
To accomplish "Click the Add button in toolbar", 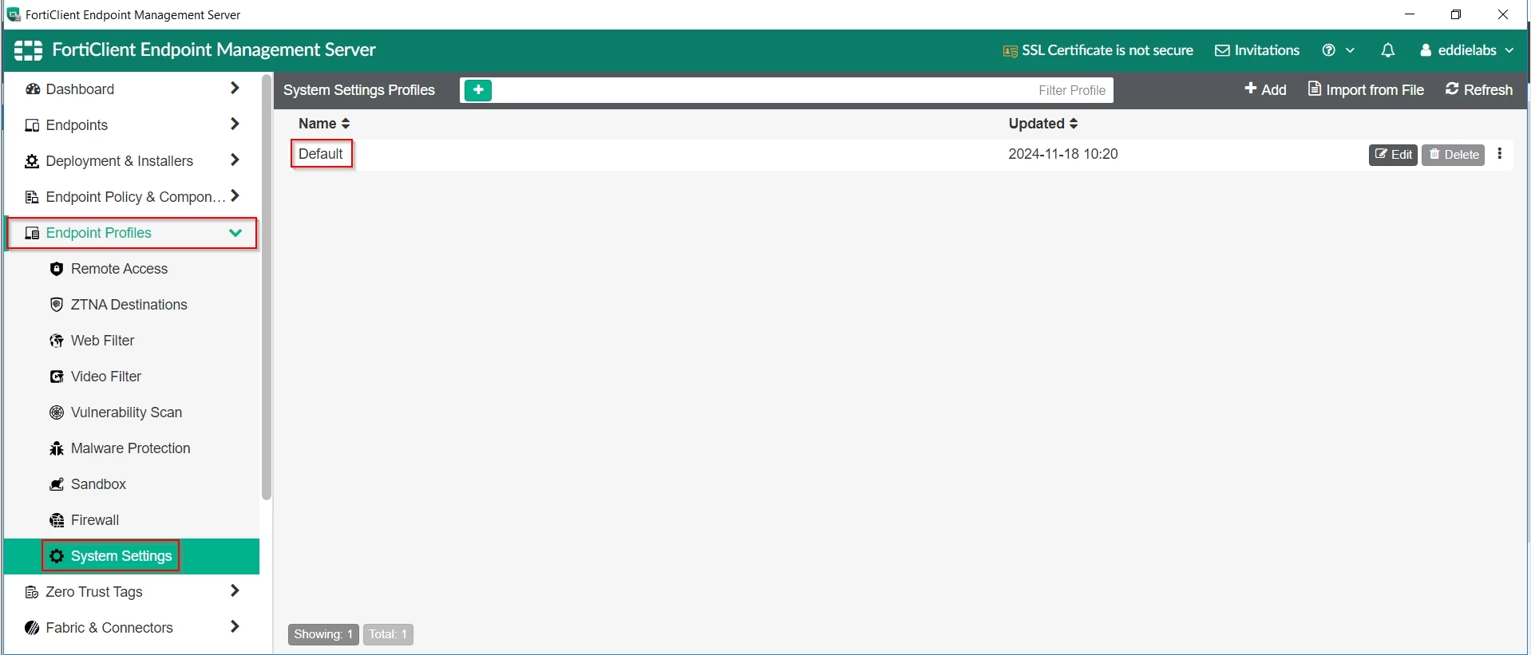I will point(1266,89).
